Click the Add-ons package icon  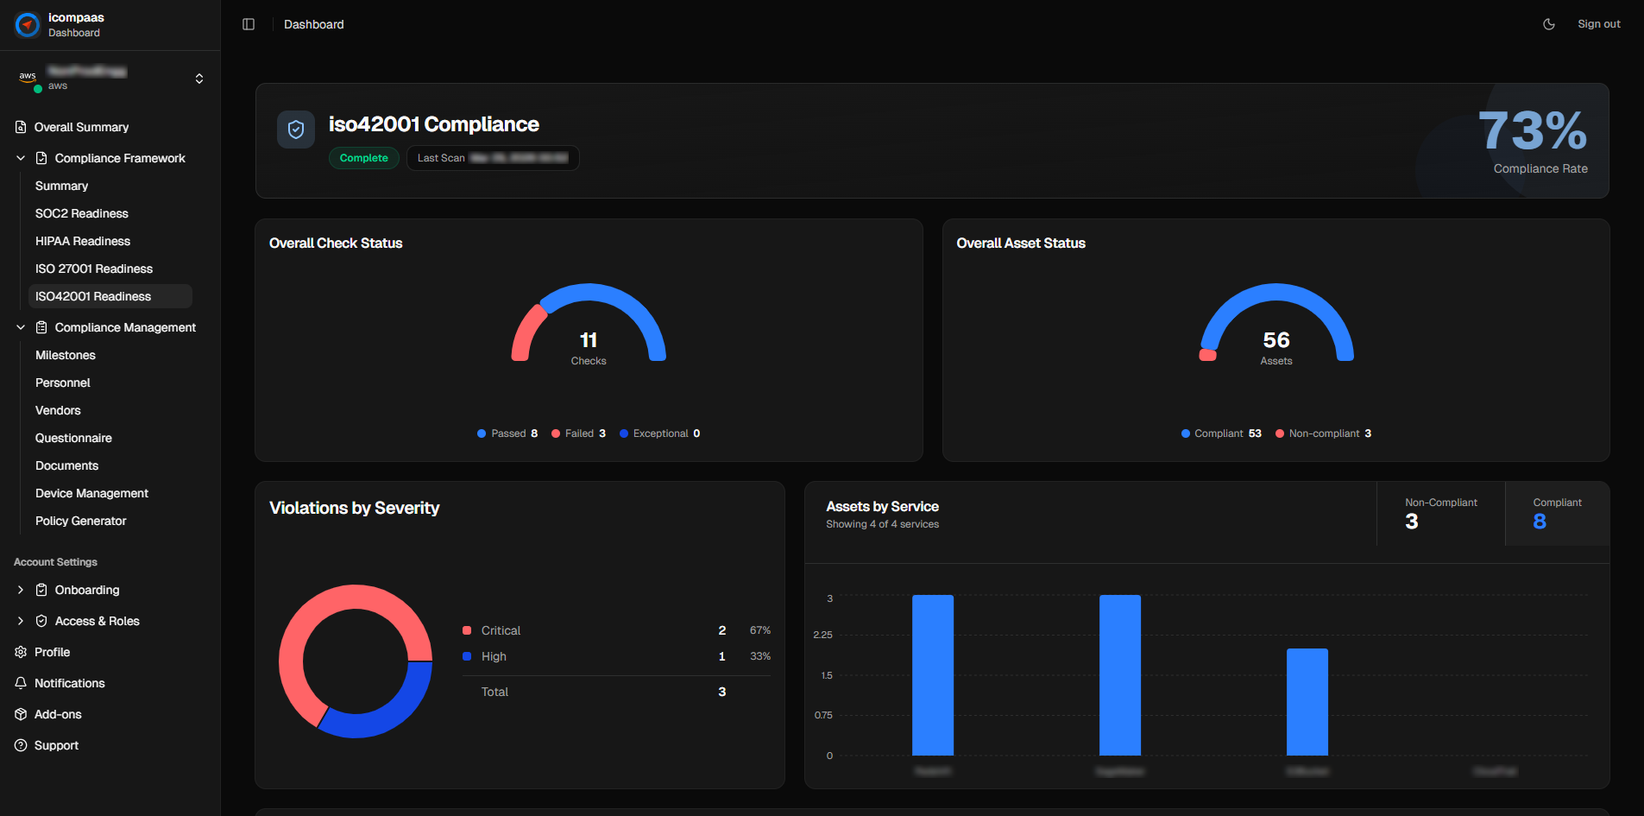coord(21,714)
